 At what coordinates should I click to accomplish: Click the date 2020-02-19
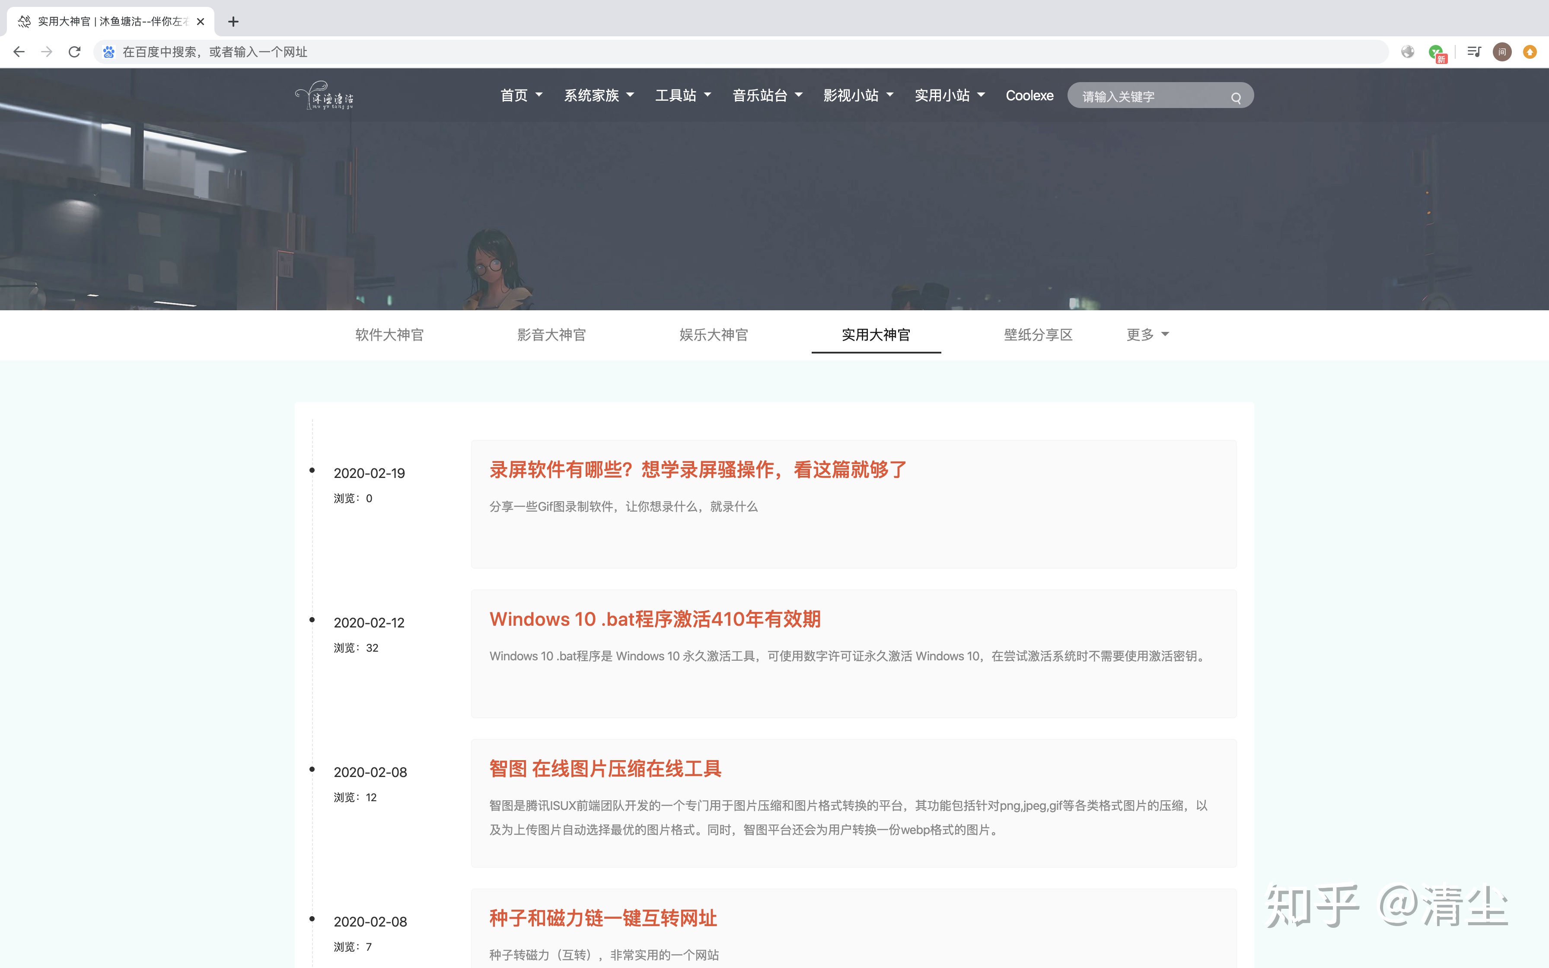coord(370,473)
